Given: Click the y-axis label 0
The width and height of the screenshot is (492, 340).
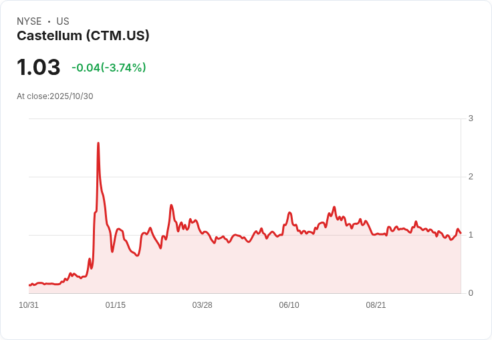Looking at the screenshot, I should coord(471,293).
